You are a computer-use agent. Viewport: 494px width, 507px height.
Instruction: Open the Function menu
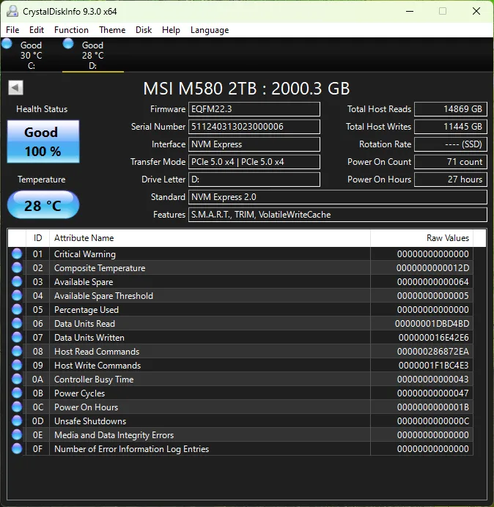tap(71, 30)
